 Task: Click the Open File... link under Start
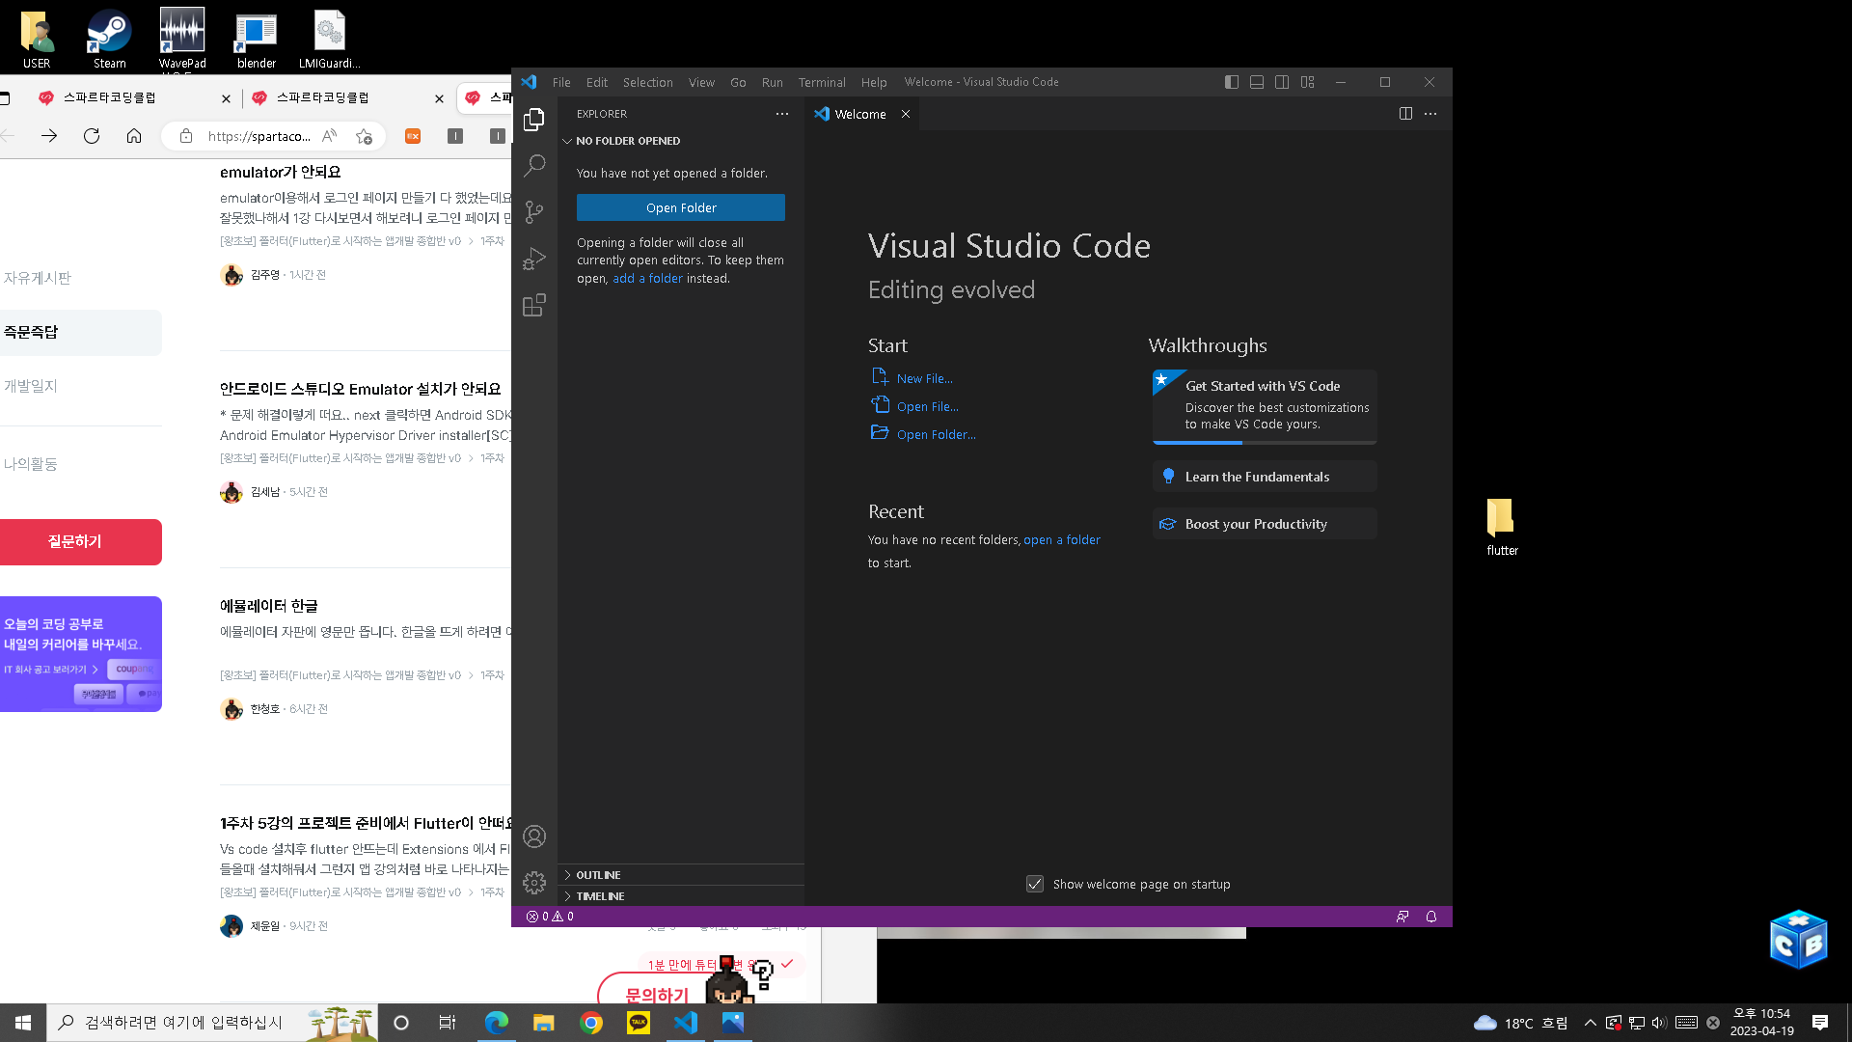[x=927, y=406]
